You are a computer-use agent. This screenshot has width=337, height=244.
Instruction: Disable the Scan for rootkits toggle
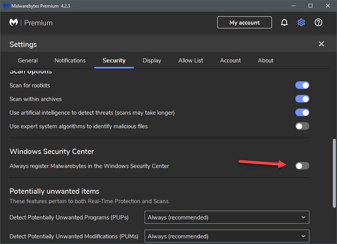302,85
